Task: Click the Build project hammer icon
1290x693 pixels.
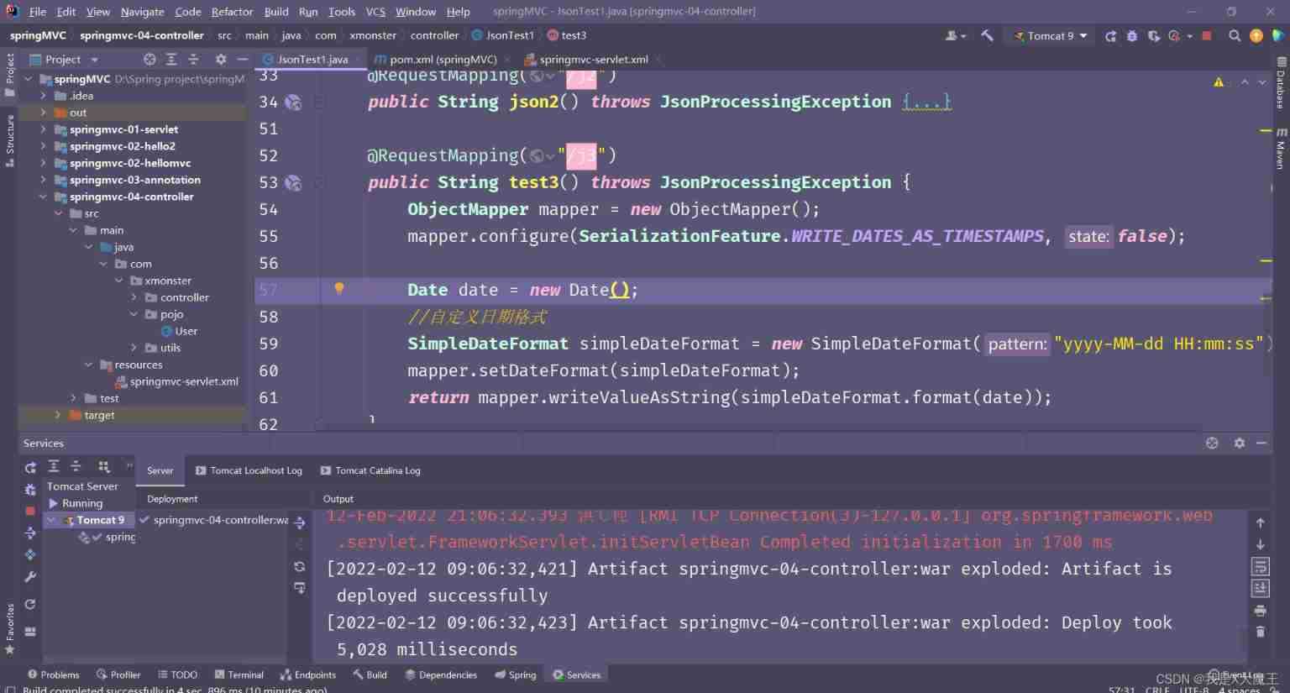Action: (987, 36)
